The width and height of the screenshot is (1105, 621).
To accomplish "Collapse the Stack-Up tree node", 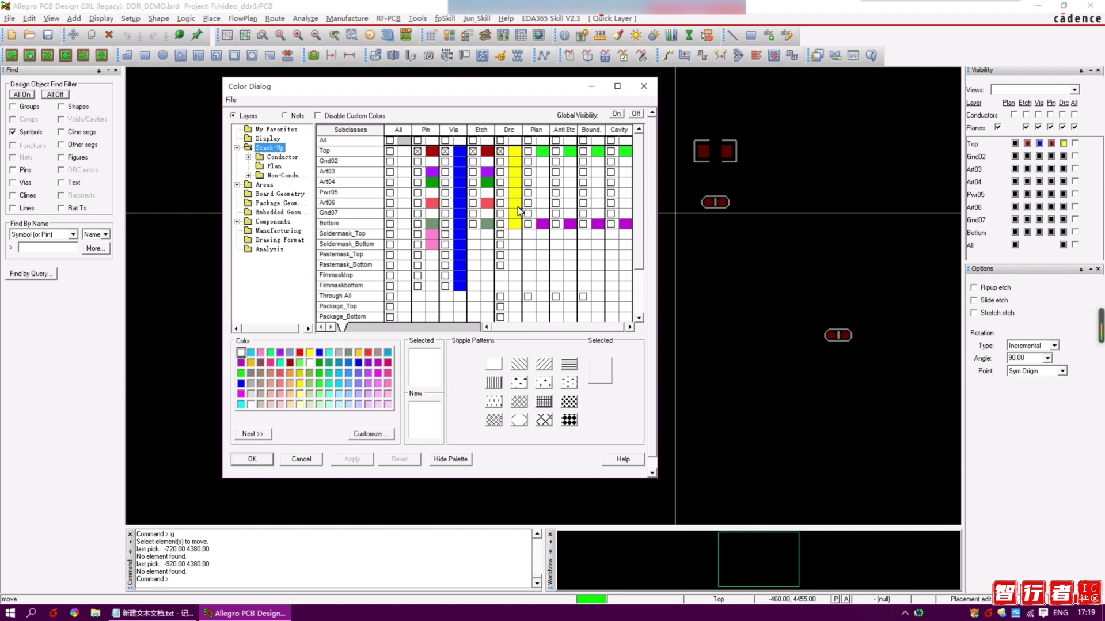I will tap(237, 147).
